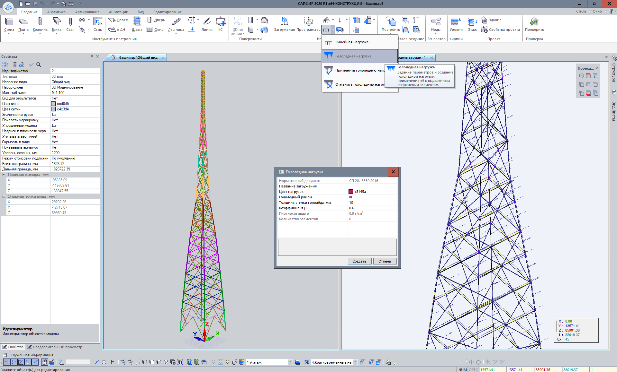617x372 pixels.
Task: Open the 1-й этаж storey dropdown
Action: pos(290,362)
